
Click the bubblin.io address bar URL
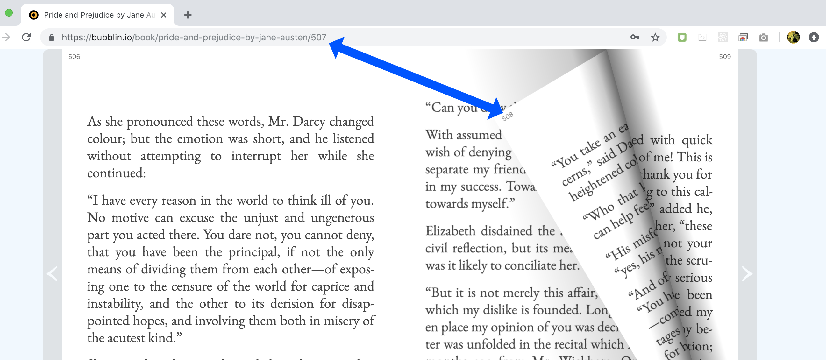coord(194,37)
